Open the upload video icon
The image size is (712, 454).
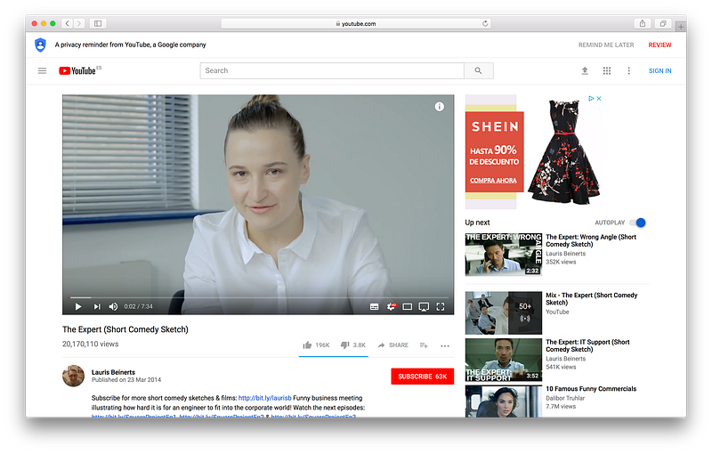click(585, 71)
